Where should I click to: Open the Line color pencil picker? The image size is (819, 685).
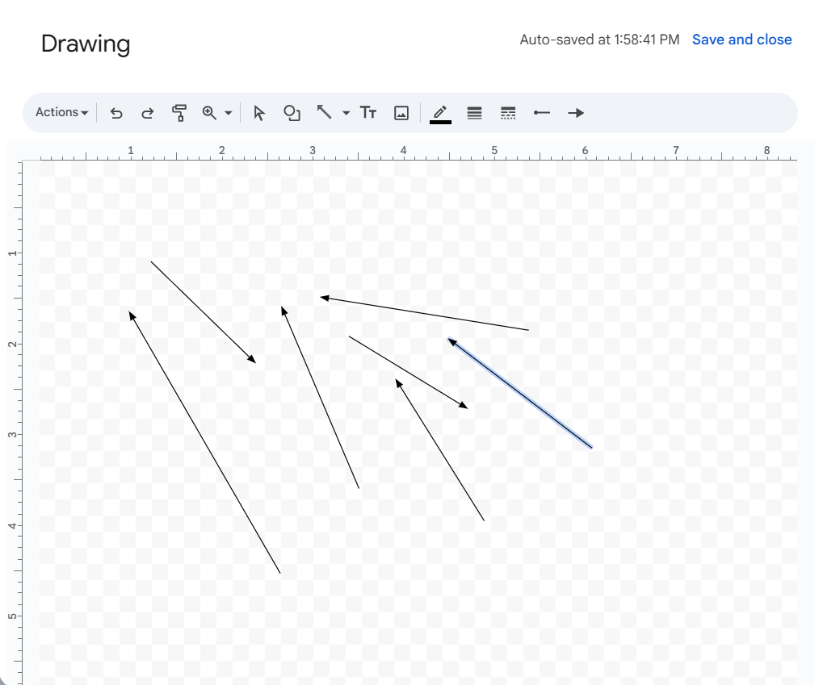tap(440, 113)
